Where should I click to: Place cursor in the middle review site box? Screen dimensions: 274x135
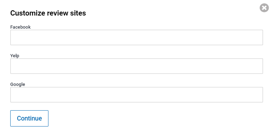(x=136, y=66)
